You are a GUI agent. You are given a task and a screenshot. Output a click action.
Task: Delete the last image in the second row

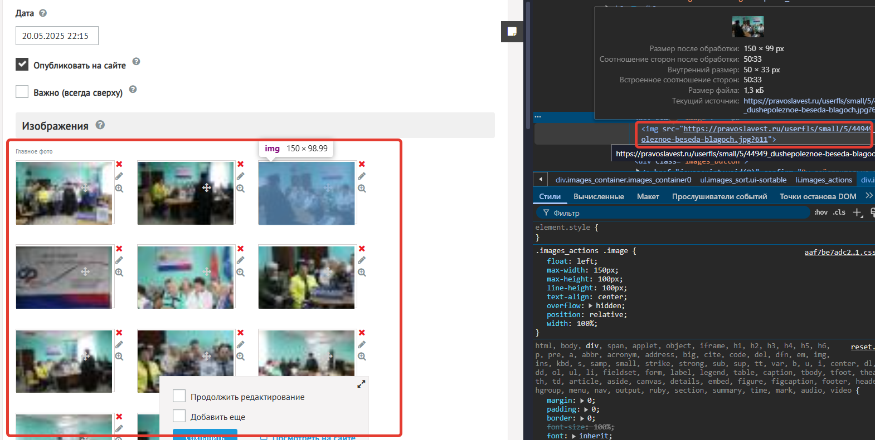tap(362, 249)
